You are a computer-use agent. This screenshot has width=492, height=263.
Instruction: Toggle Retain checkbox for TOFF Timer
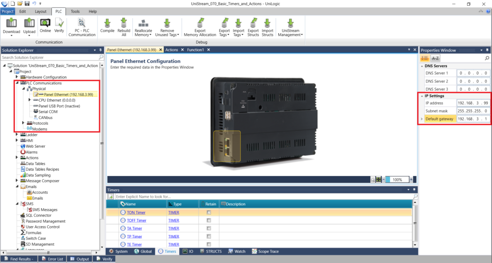pos(209,220)
